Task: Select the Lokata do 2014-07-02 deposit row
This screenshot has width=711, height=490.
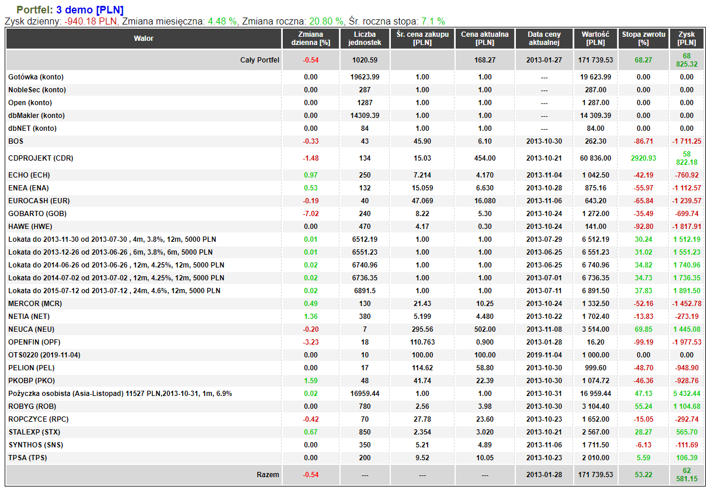Action: point(355,278)
